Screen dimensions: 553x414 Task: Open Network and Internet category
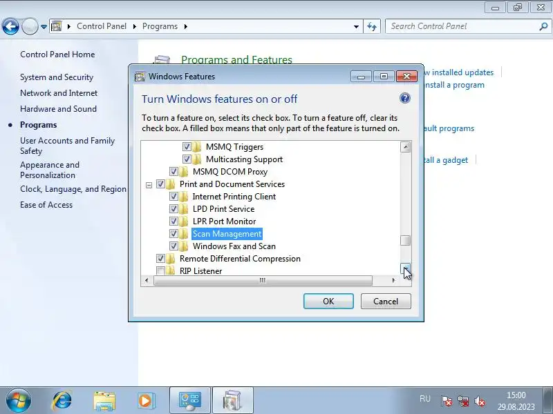coord(59,93)
